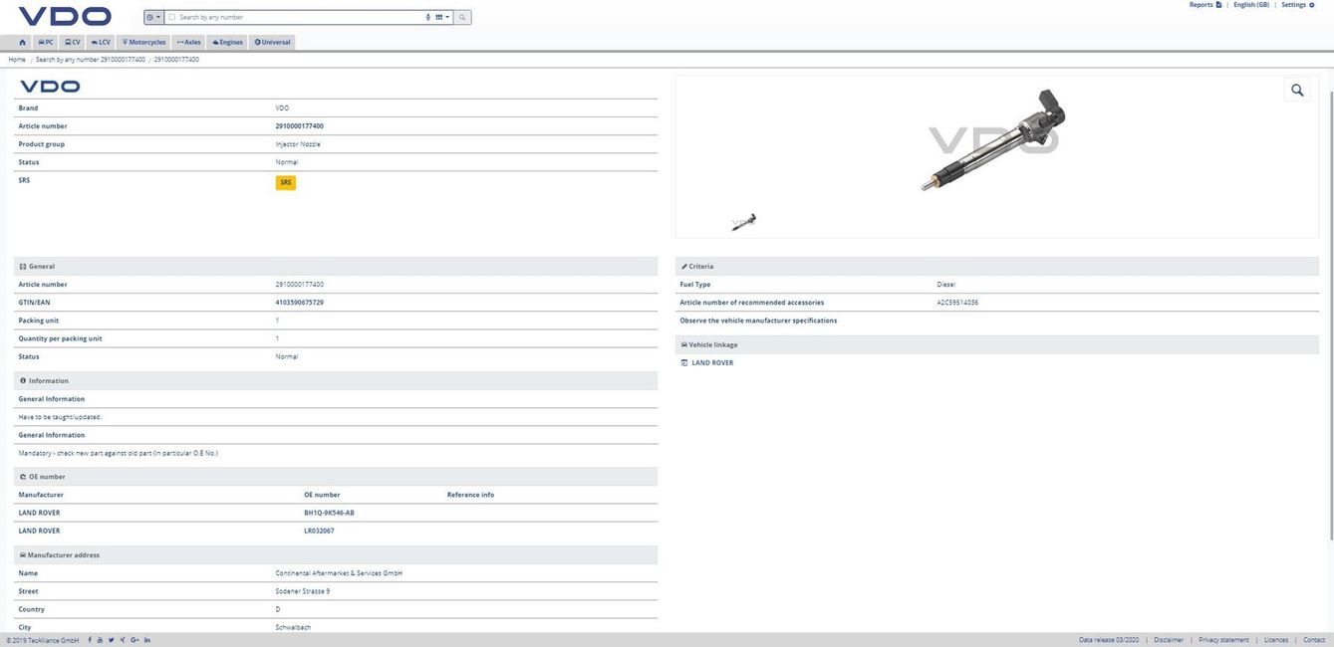The height and width of the screenshot is (647, 1334).
Task: Switch to the PC tab
Action: tap(46, 42)
